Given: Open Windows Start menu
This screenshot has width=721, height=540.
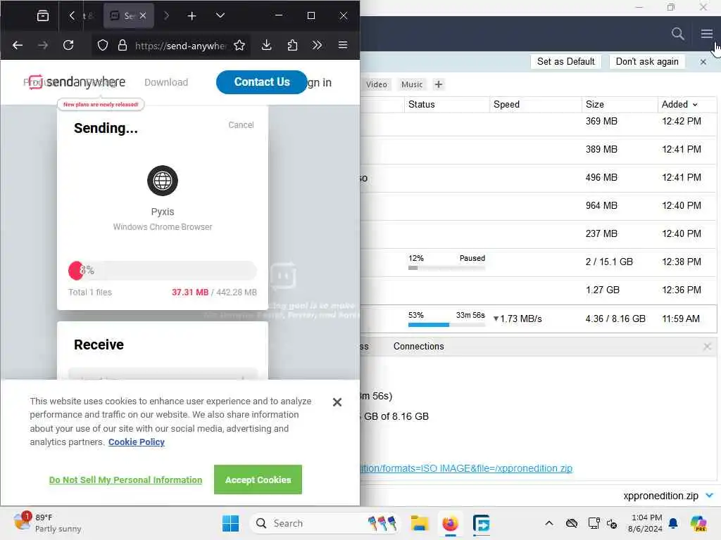Looking at the screenshot, I should point(230,523).
